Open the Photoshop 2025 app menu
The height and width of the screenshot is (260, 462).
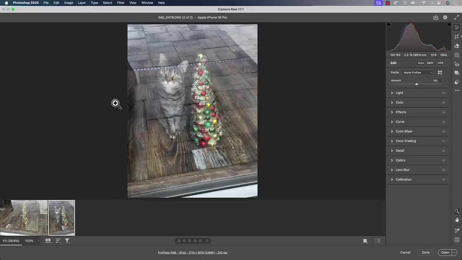tap(26, 3)
